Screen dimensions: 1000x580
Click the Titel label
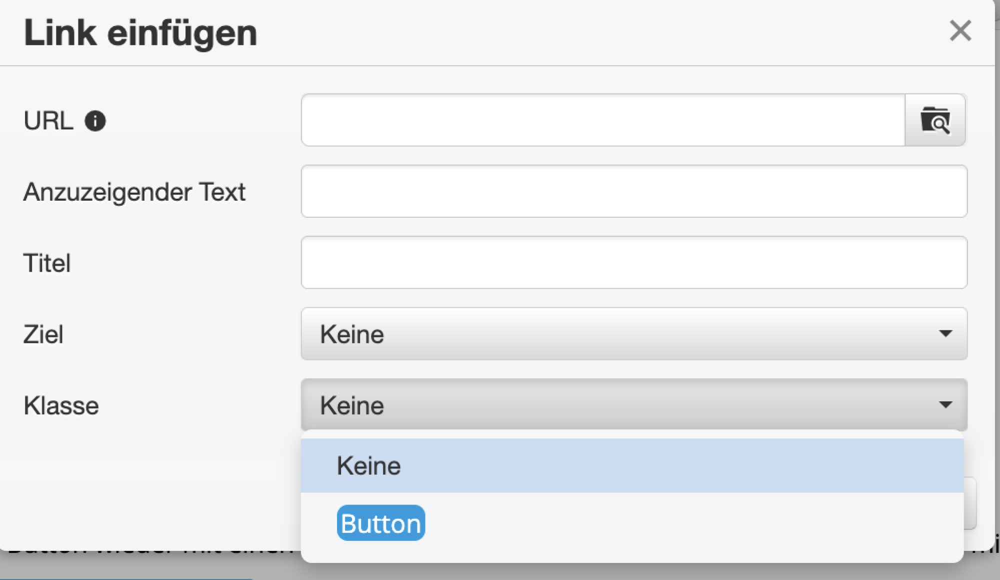[47, 263]
